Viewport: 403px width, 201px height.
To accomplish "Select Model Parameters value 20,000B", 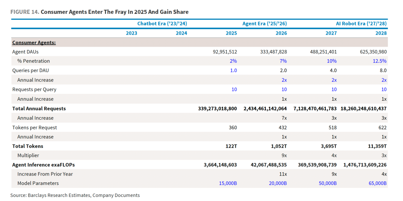I will click(278, 183).
